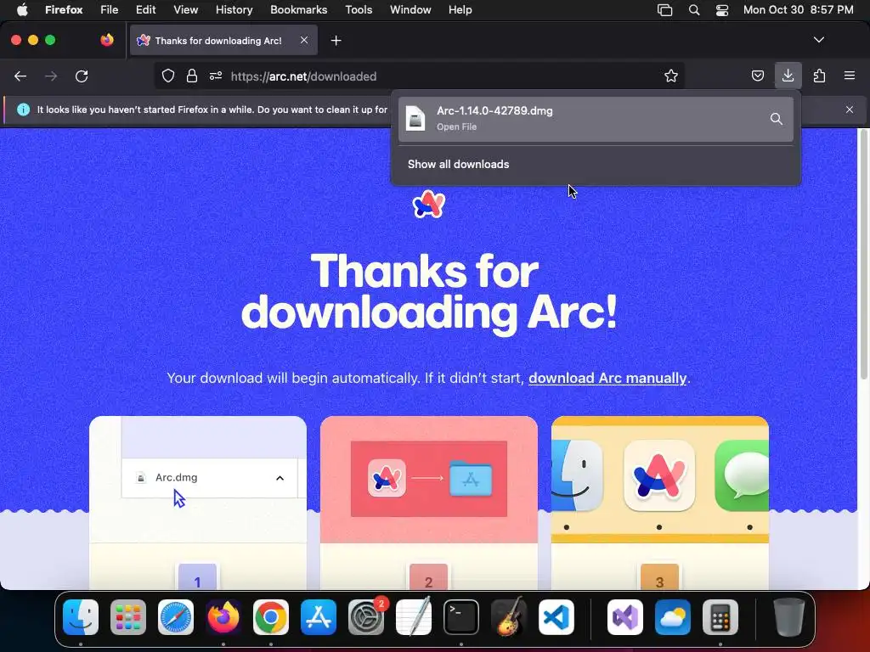This screenshot has height=652, width=870.
Task: Open Terminal from the Dock
Action: [x=461, y=617]
